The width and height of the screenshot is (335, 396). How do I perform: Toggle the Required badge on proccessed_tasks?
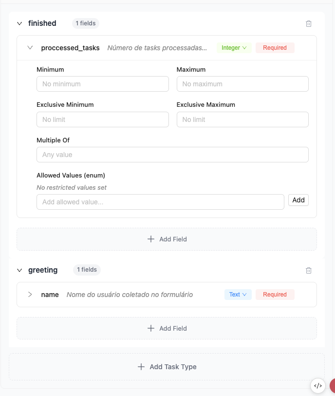[275, 47]
